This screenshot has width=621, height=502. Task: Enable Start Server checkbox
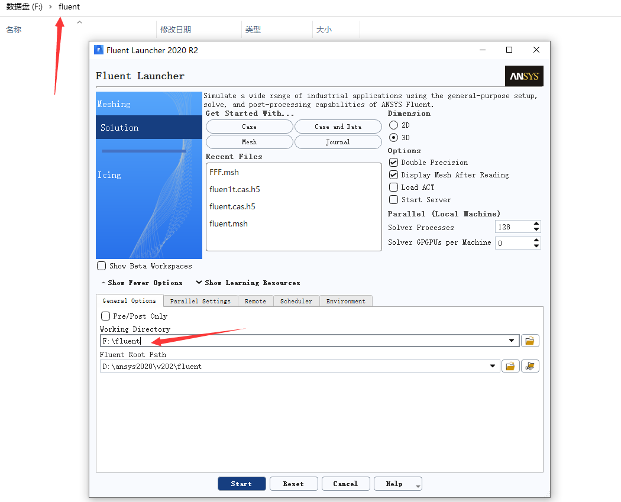[x=393, y=199]
